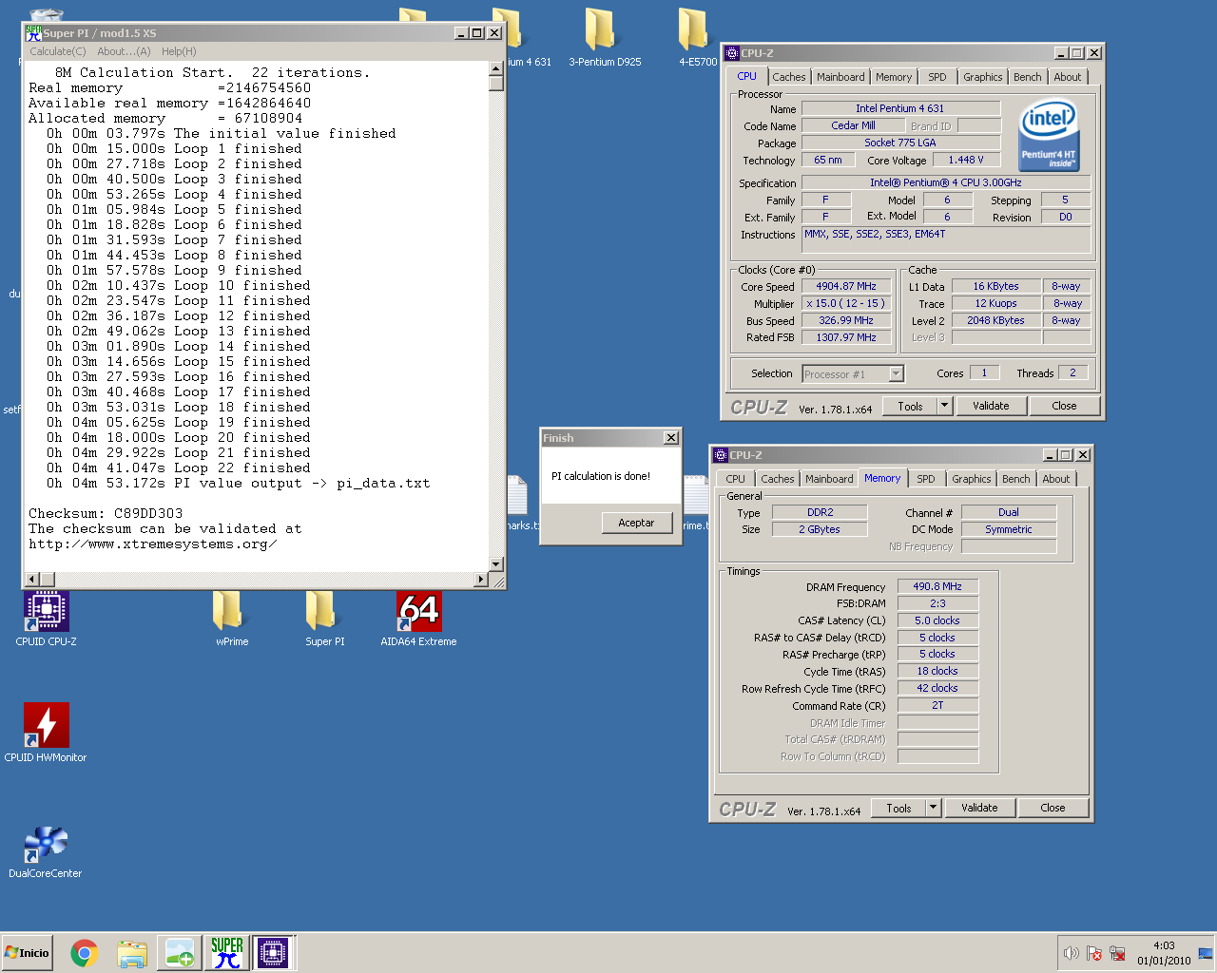Click Aceptar in the Finish dialog
The width and height of the screenshot is (1217, 973).
[x=636, y=523]
